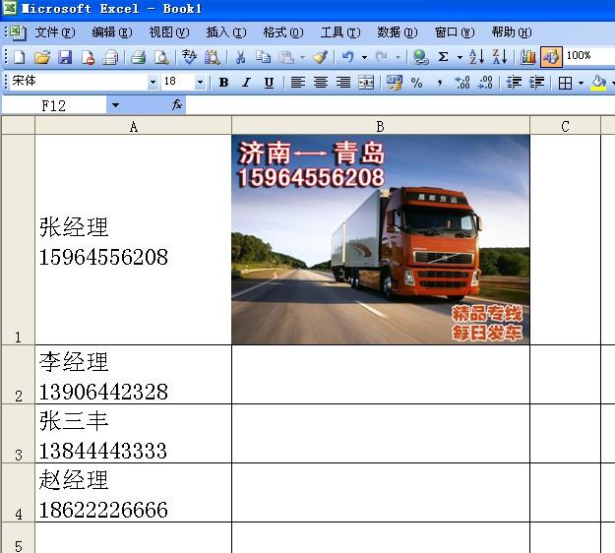Open a file with the Open folder icon
615x553 pixels.
(42, 58)
